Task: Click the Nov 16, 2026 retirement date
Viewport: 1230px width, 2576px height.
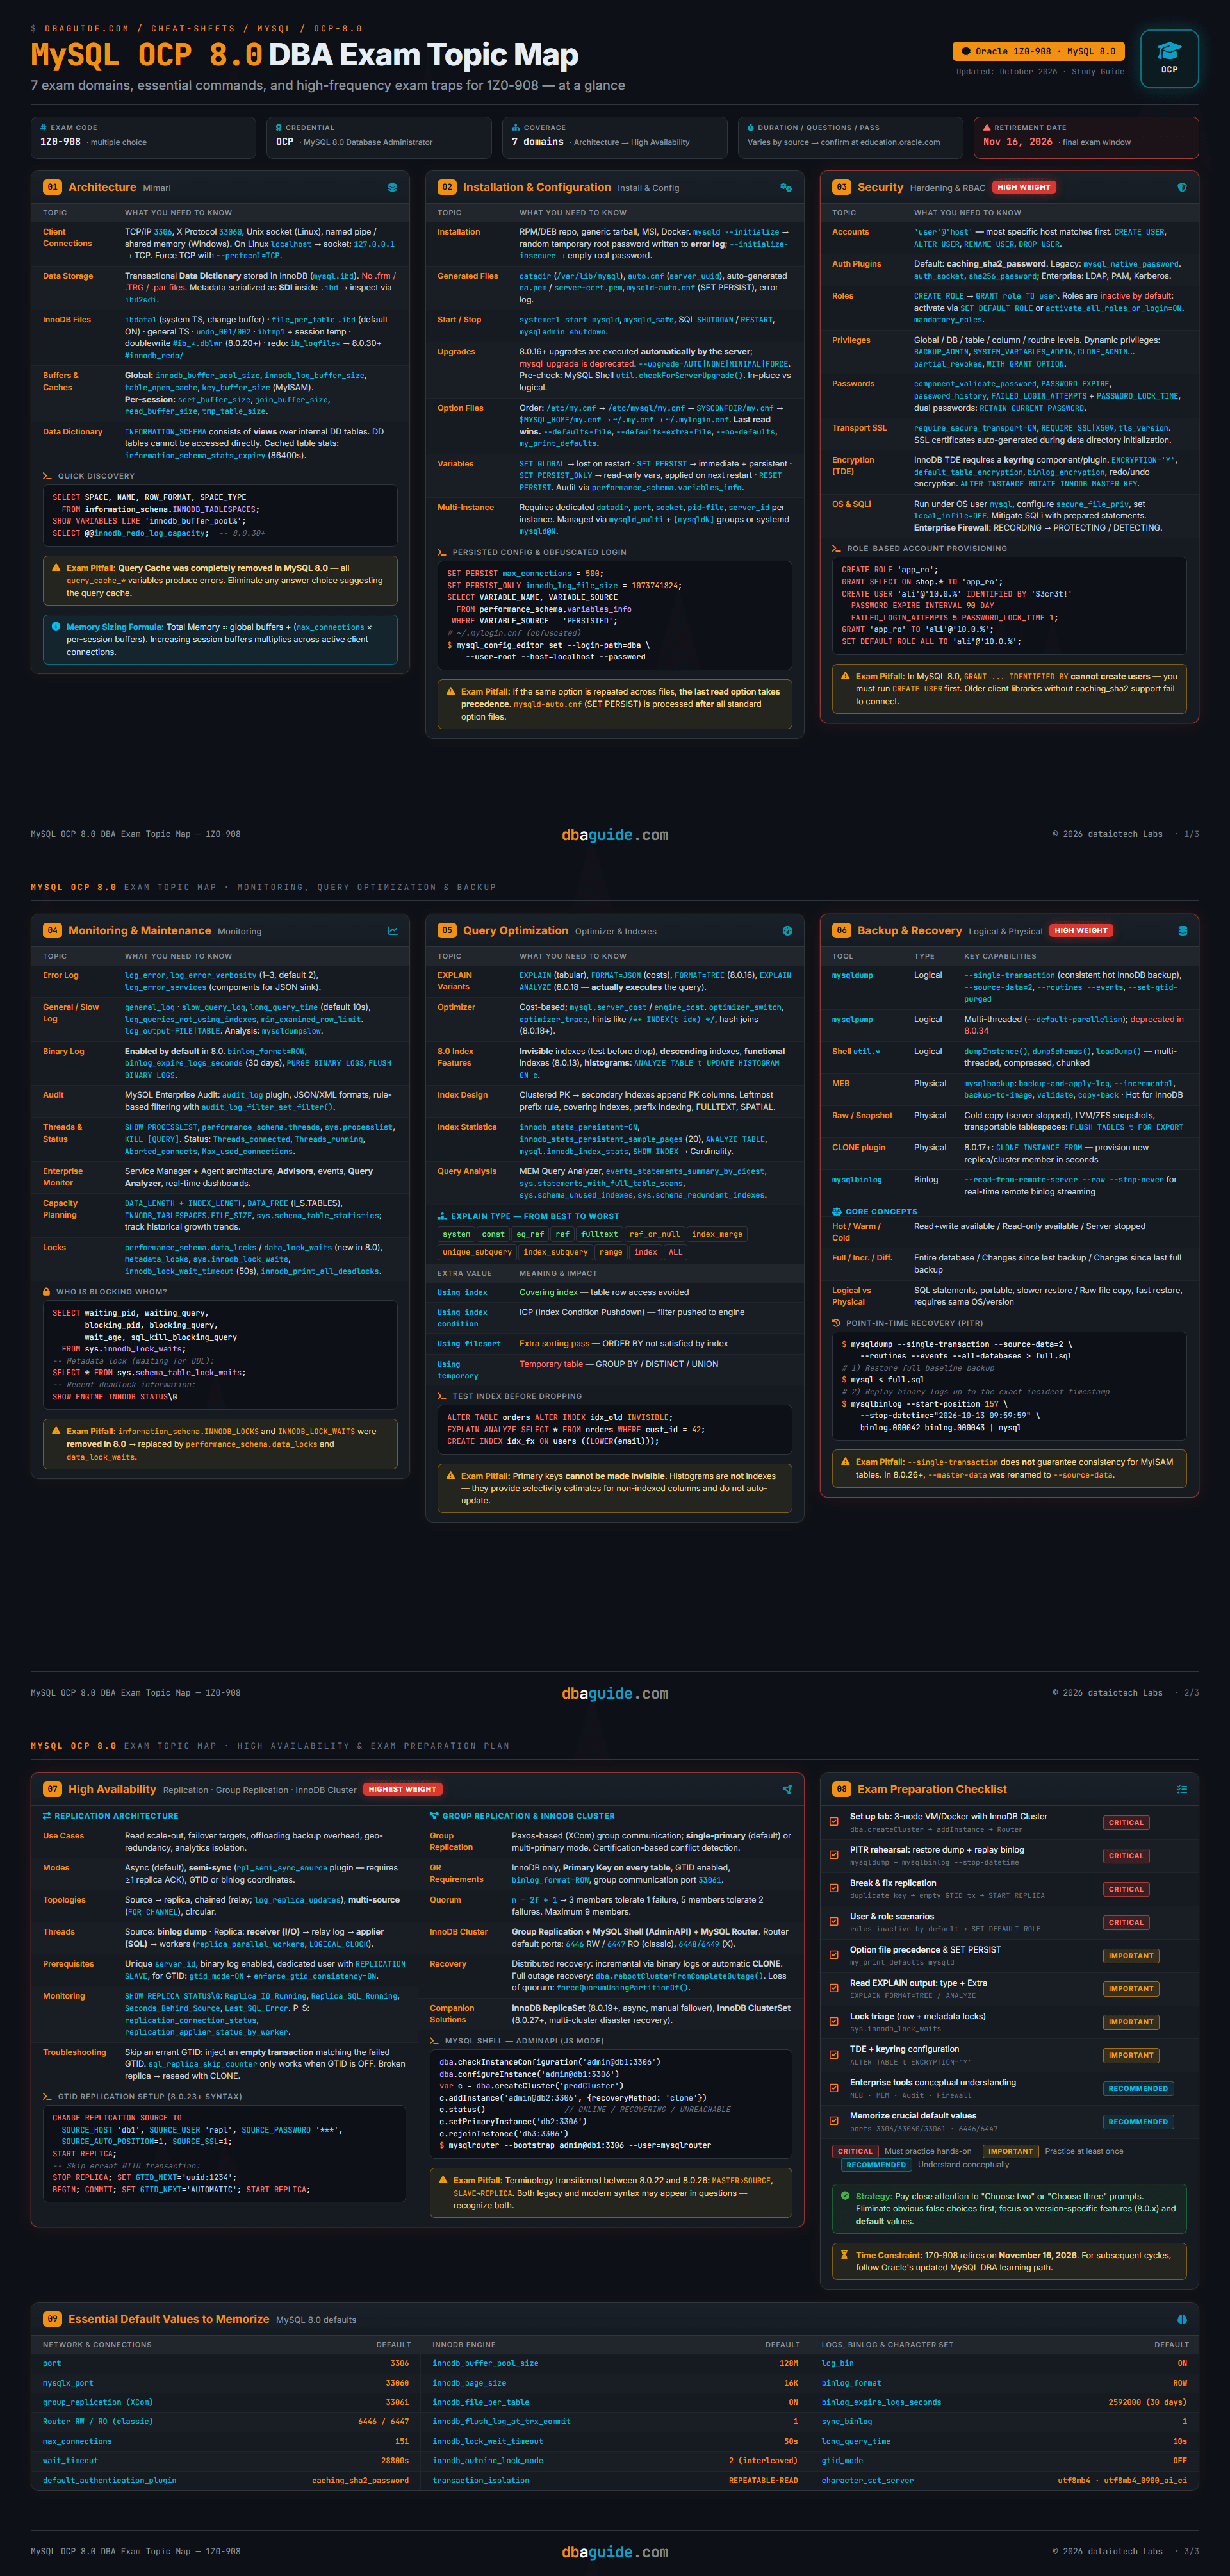Action: (x=1017, y=142)
